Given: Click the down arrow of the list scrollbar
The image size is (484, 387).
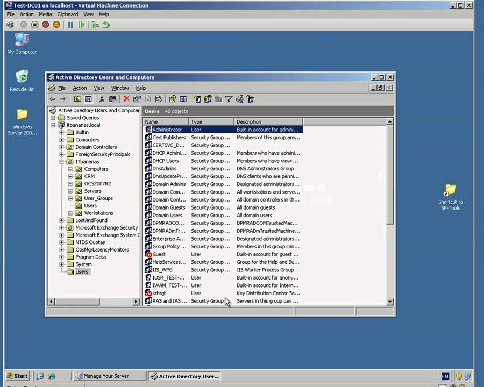Looking at the screenshot, I should tap(390, 302).
